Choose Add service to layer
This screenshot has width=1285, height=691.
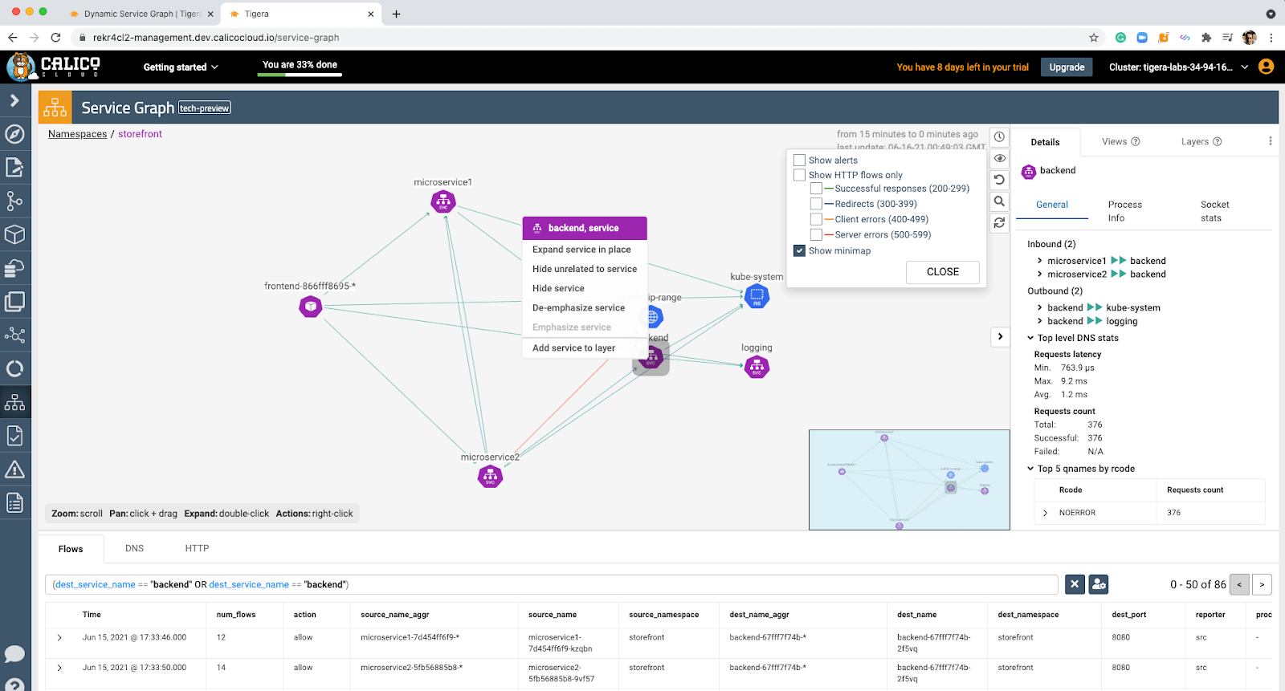tap(585, 348)
